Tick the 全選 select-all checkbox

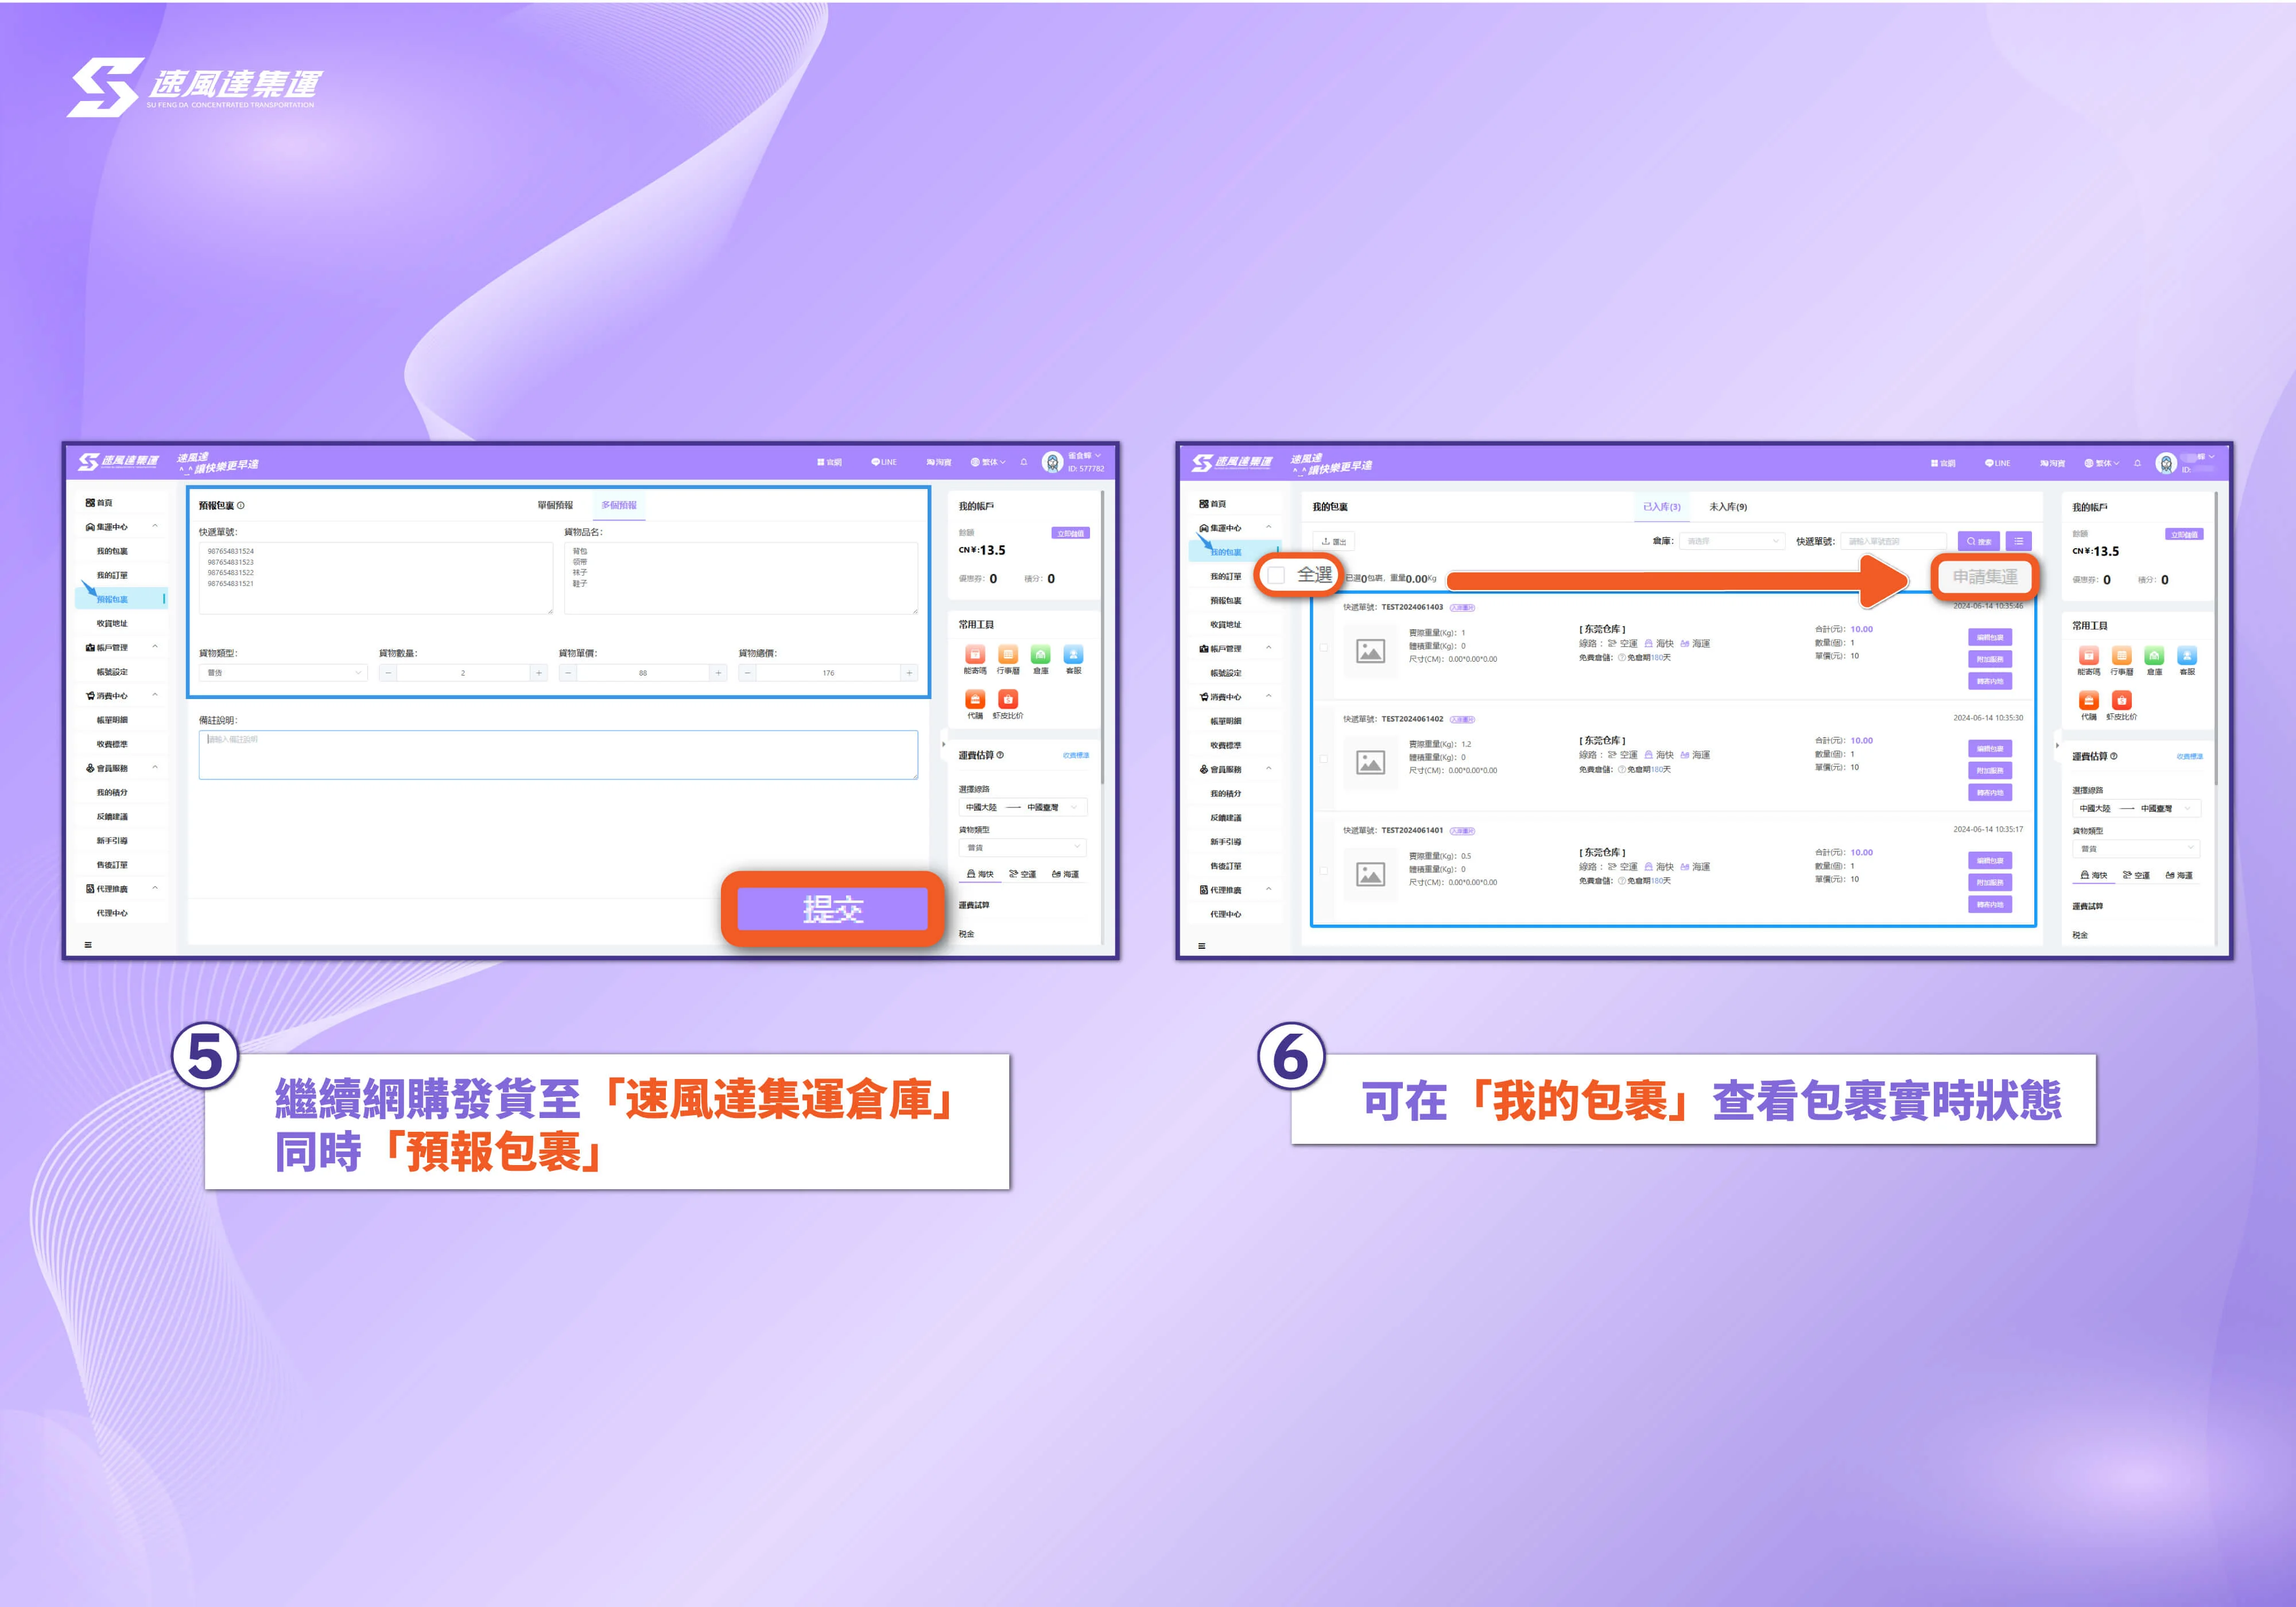tap(1276, 575)
